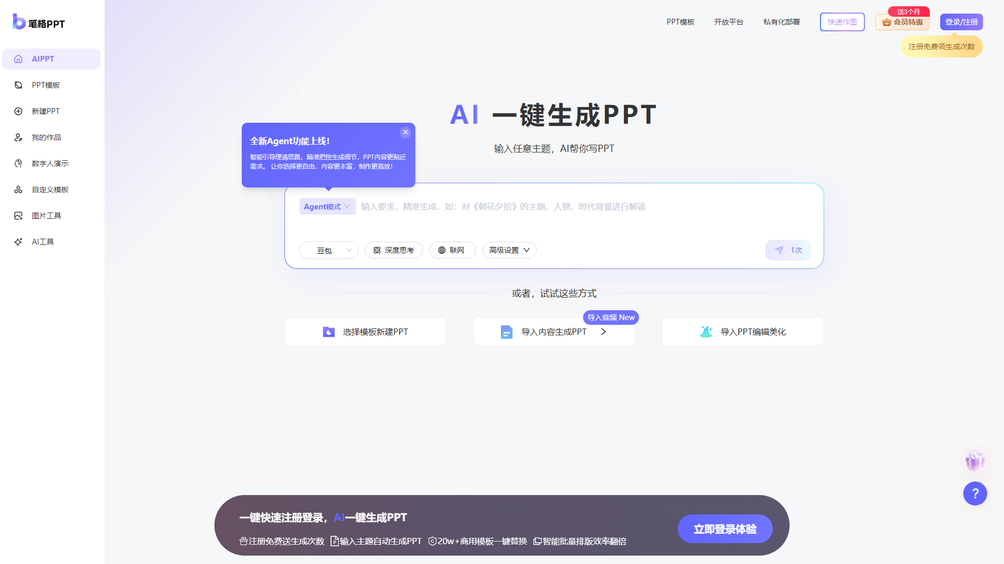Open PPT模板 from the sidebar
1004x564 pixels.
45,85
